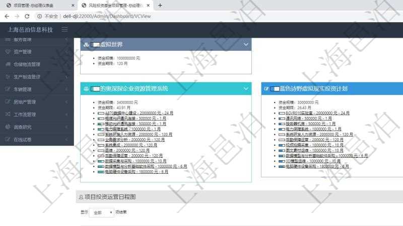Click the icon in 企业资源管理系统 card header

(x=86, y=89)
